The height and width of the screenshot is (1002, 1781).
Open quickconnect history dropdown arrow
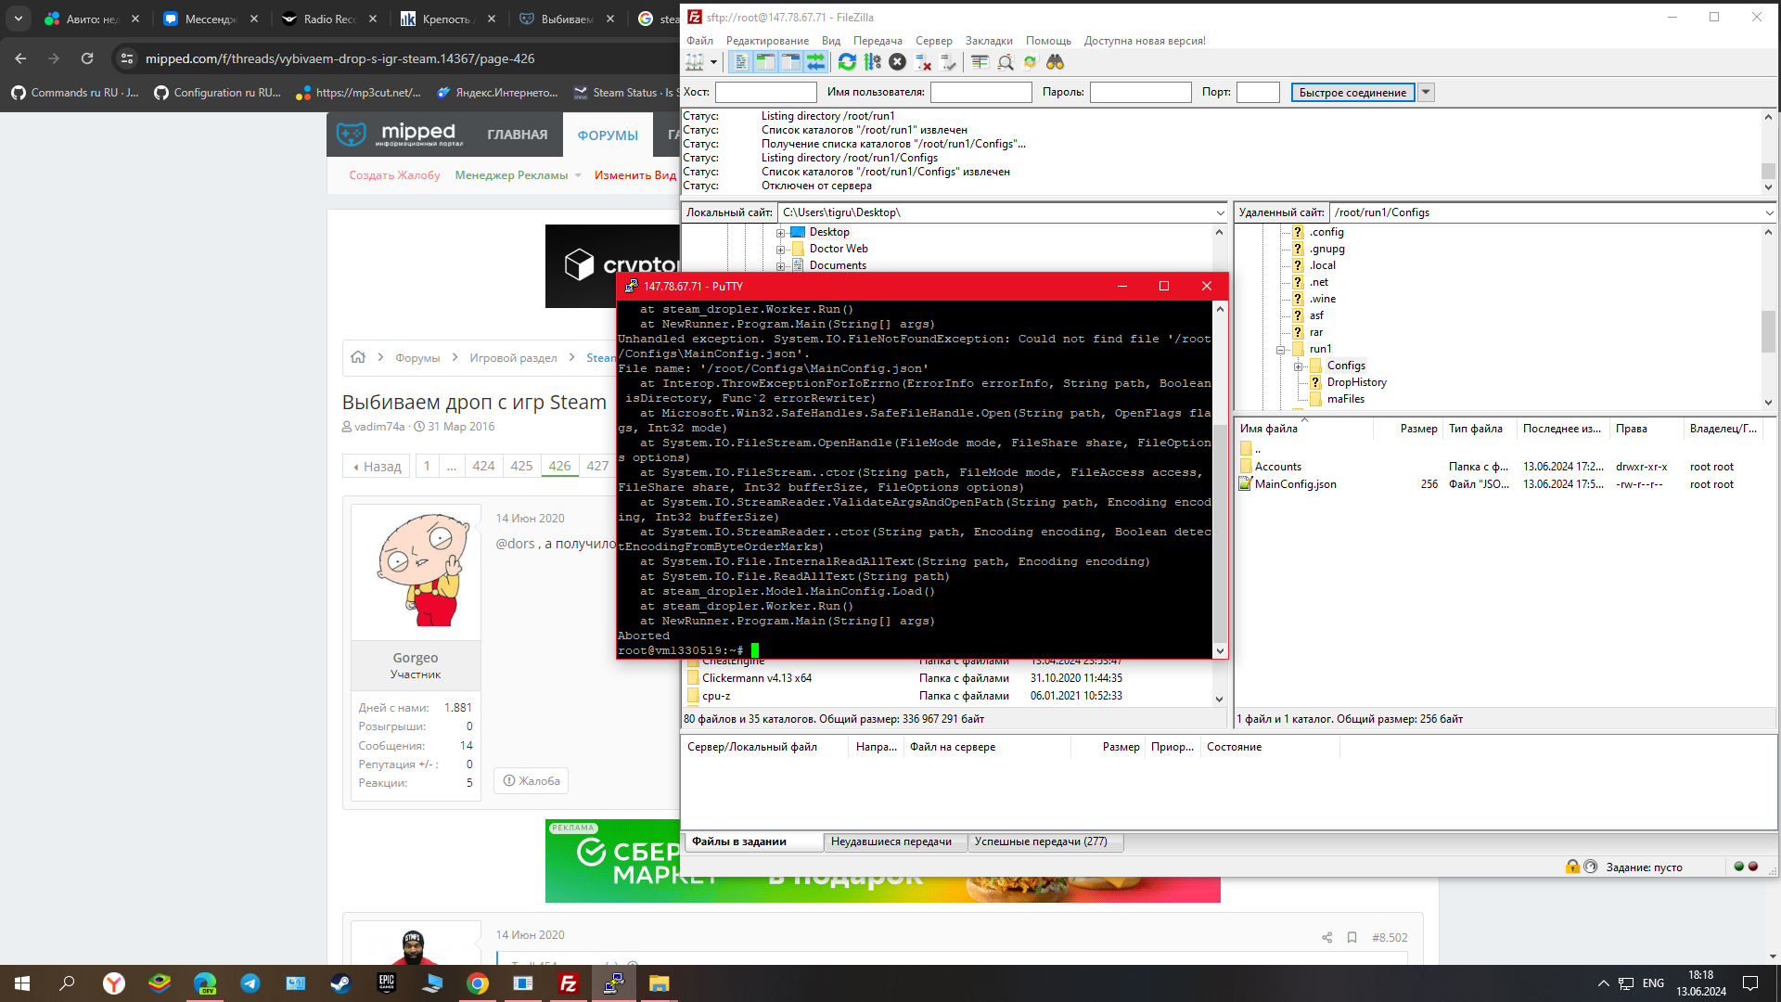pos(1427,93)
